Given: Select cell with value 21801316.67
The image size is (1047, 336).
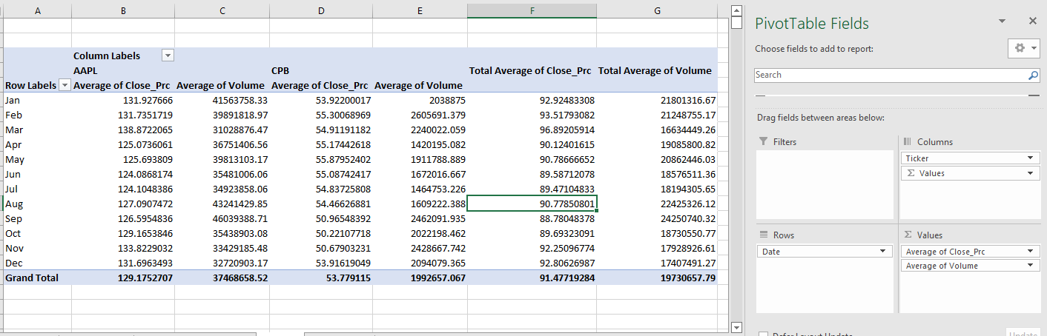Looking at the screenshot, I should pos(657,100).
